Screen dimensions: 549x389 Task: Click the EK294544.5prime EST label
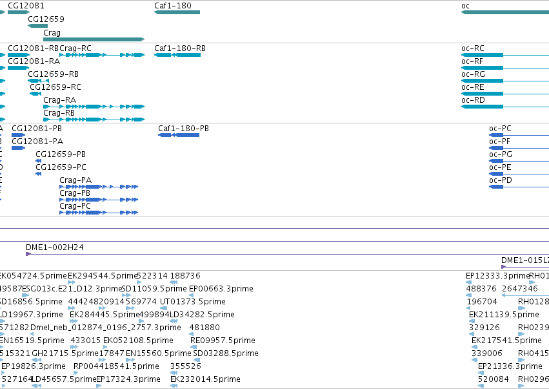[x=102, y=276]
